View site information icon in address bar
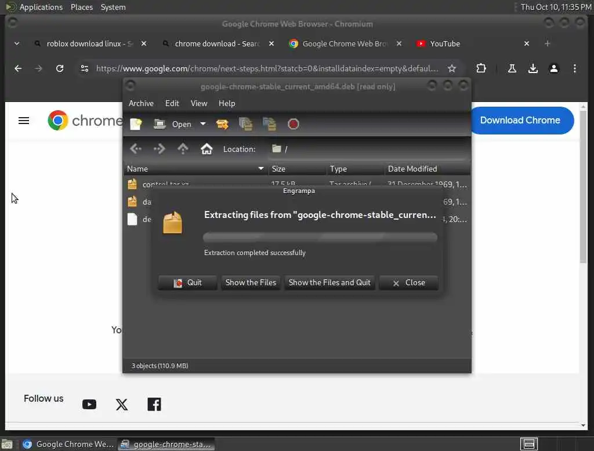594x451 pixels. pyautogui.click(x=85, y=68)
